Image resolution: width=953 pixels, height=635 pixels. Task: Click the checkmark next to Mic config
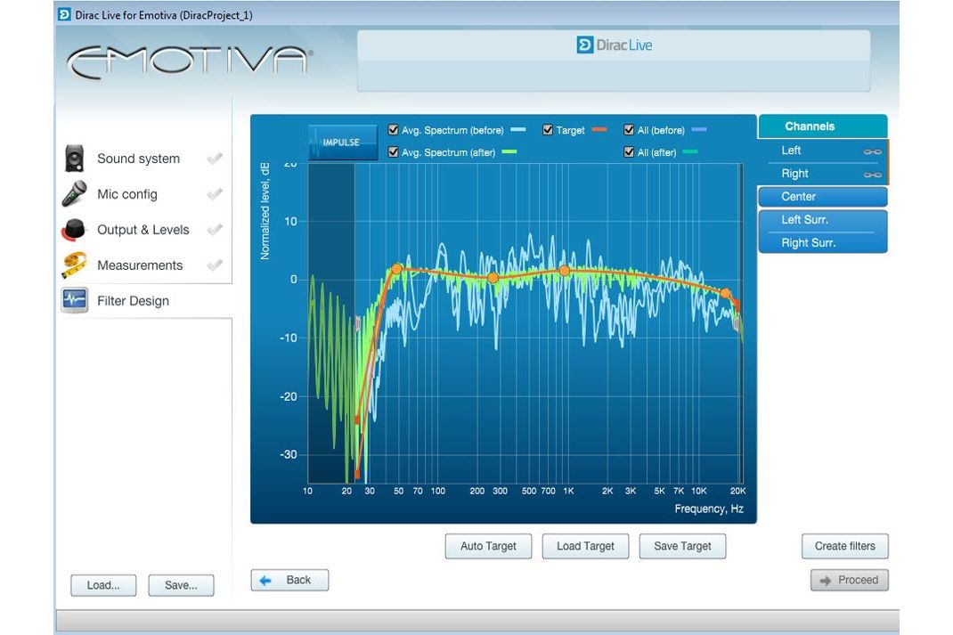[215, 194]
